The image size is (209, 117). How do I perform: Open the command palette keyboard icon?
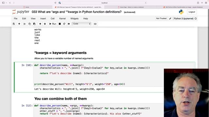95,24
